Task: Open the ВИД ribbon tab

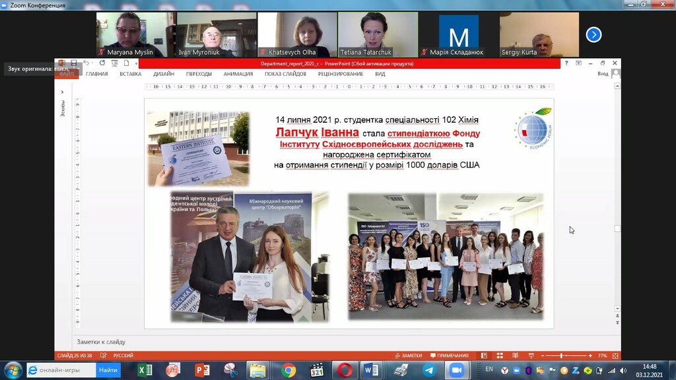Action: tap(380, 74)
